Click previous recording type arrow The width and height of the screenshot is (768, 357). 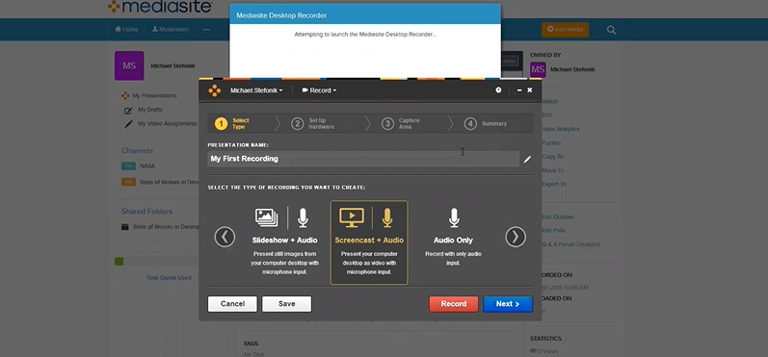[225, 237]
